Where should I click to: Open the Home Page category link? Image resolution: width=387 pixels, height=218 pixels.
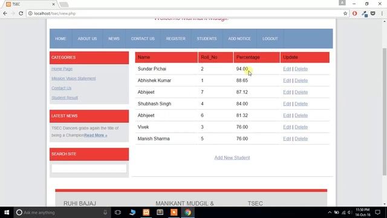62,68
